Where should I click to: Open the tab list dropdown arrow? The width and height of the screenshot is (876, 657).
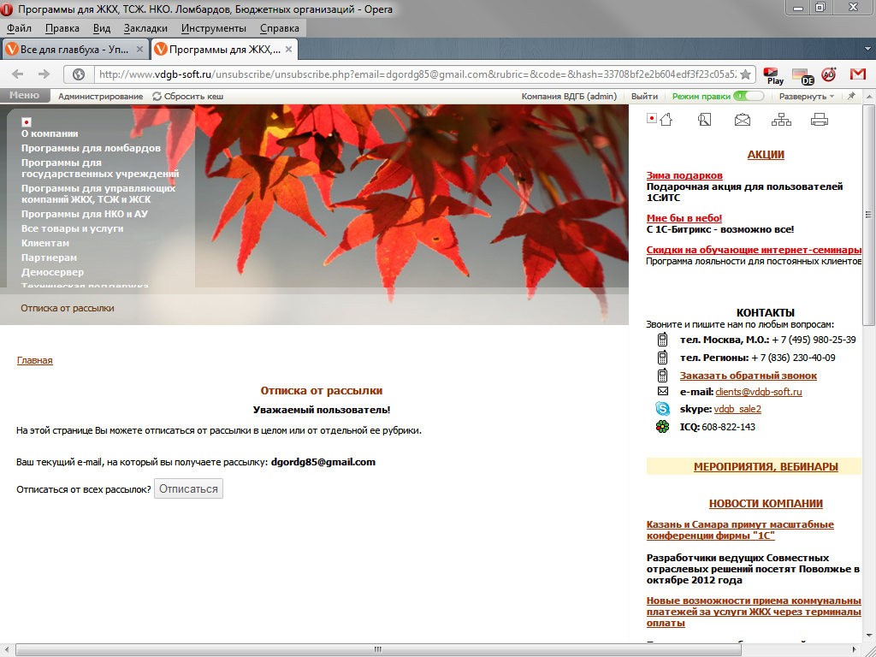(867, 49)
